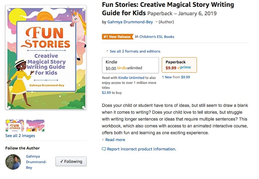Click the 1 New from $9.99 link
Screen dimensions: 259x179
176,77
